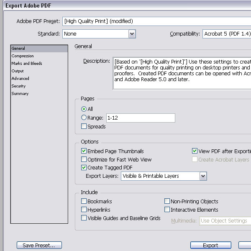Switch to the Security panel
This screenshot has width=251, height=251.
(39, 86)
